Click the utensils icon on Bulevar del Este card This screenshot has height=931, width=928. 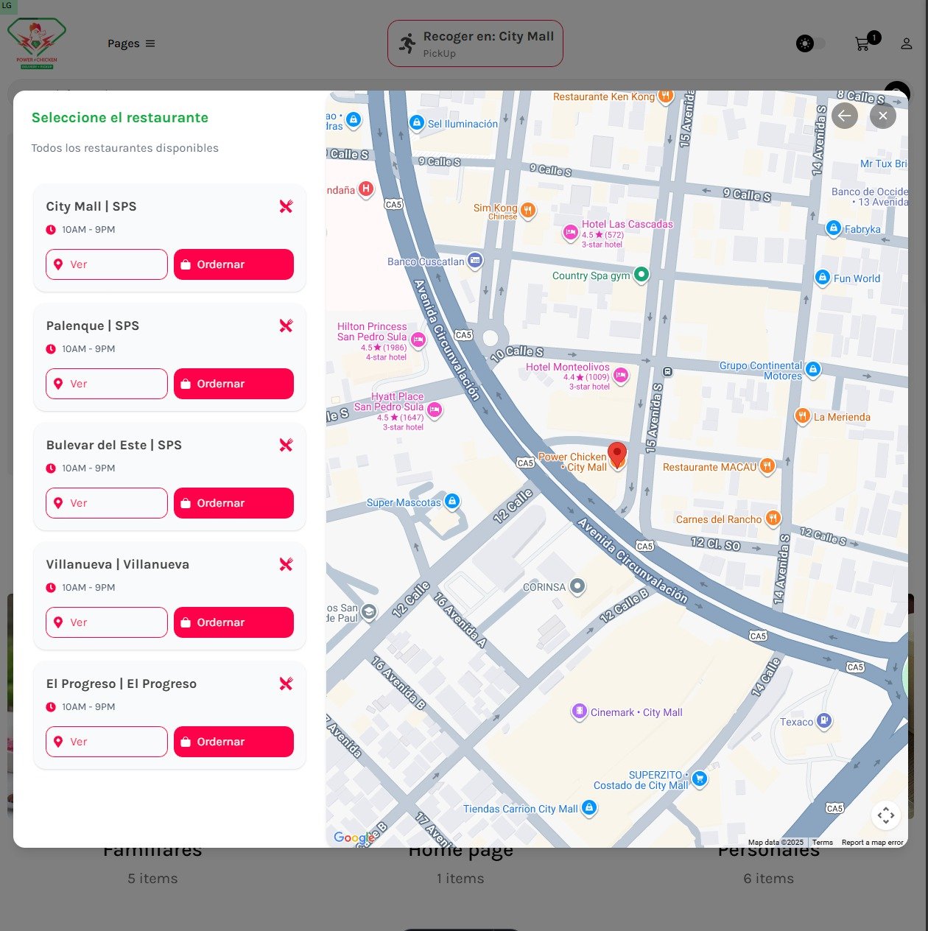point(286,445)
